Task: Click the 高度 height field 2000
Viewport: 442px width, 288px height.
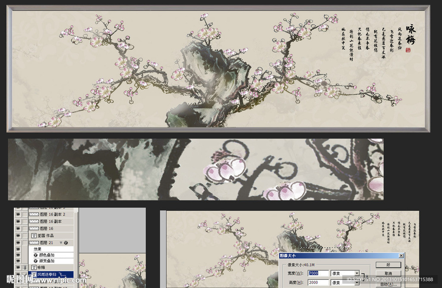Action: pos(318,282)
